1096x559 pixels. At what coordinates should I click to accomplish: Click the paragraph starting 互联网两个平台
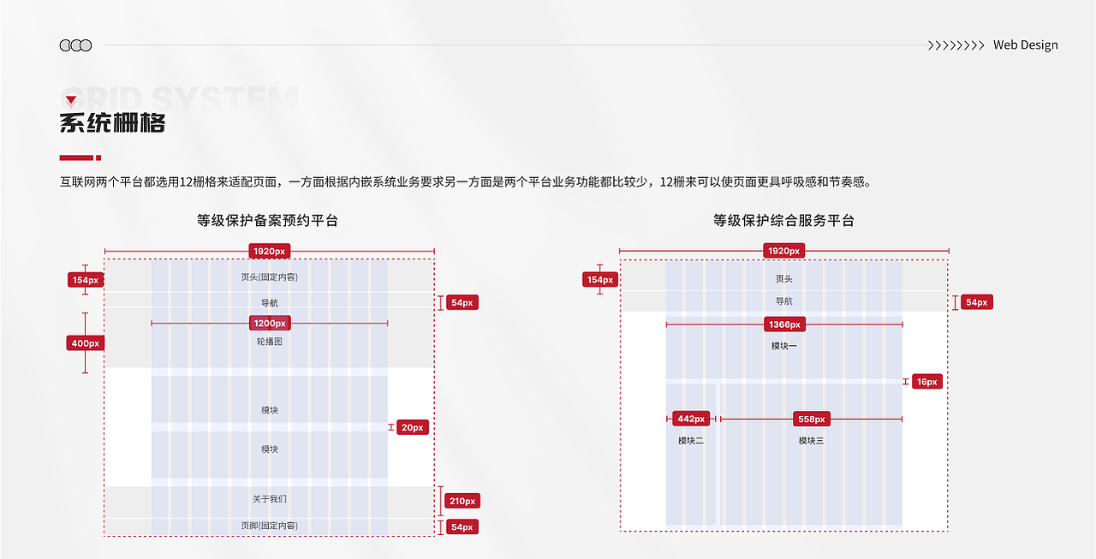[465, 181]
